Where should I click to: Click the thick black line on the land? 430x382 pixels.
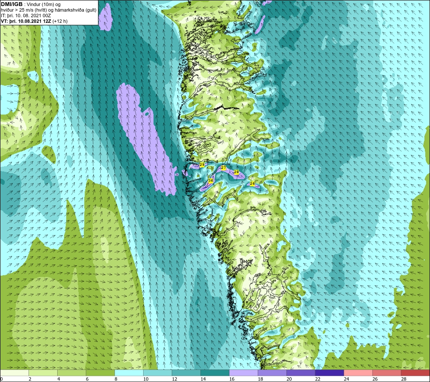[227, 108]
